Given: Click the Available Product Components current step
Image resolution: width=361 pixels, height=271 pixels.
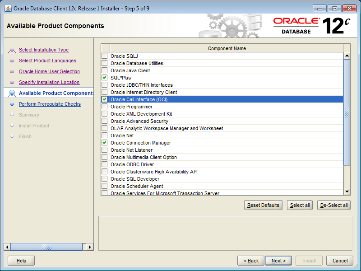Looking at the screenshot, I should 56,93.
